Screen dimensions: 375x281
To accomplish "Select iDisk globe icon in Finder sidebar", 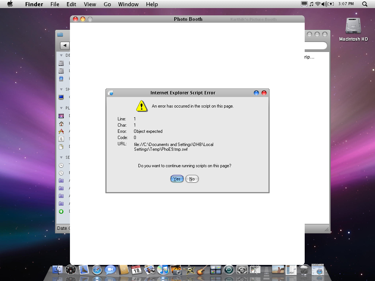I will coord(61,79).
